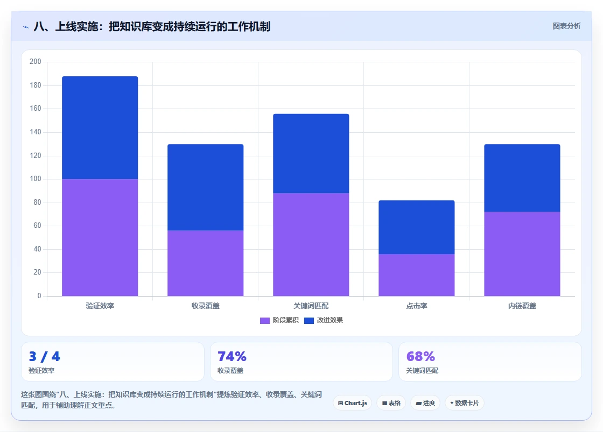
Task: Click the 验证效率 x-axis label
Action: pyautogui.click(x=100, y=306)
